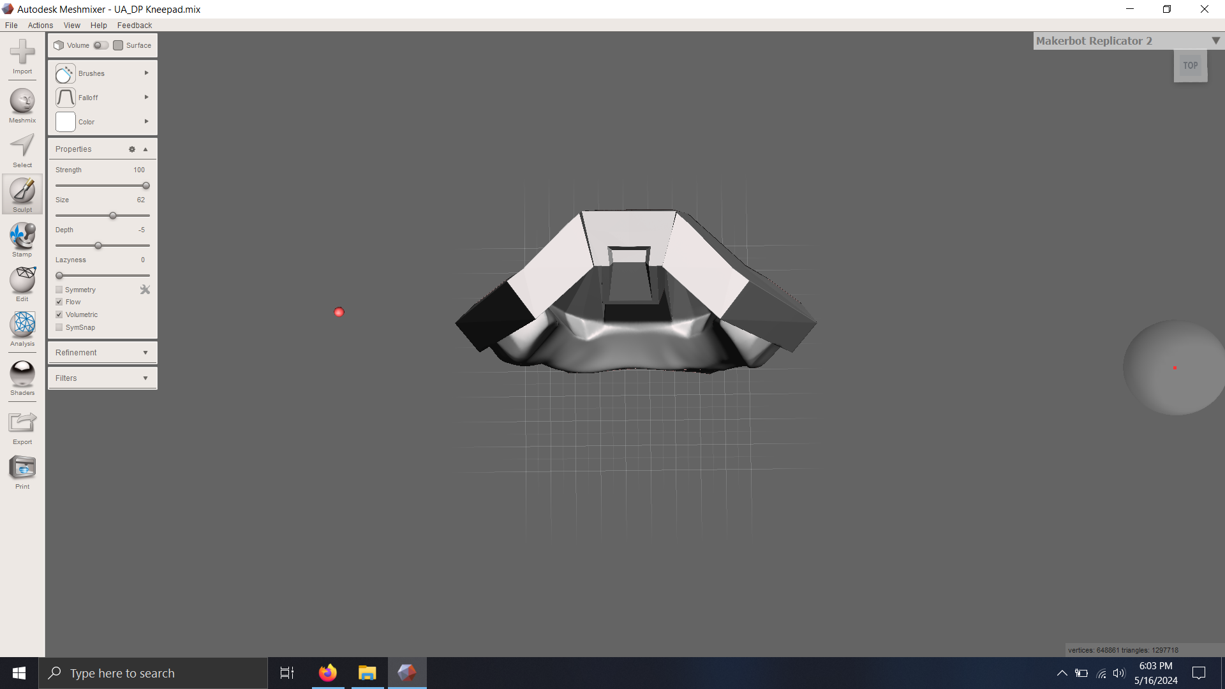Expand the Refinement section
This screenshot has width=1225, height=689.
102,353
